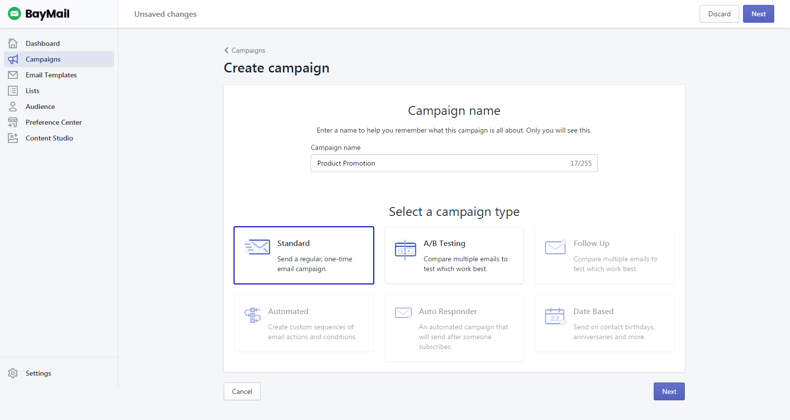790x420 pixels.
Task: Pick the Automated campaign type title
Action: pyautogui.click(x=288, y=311)
